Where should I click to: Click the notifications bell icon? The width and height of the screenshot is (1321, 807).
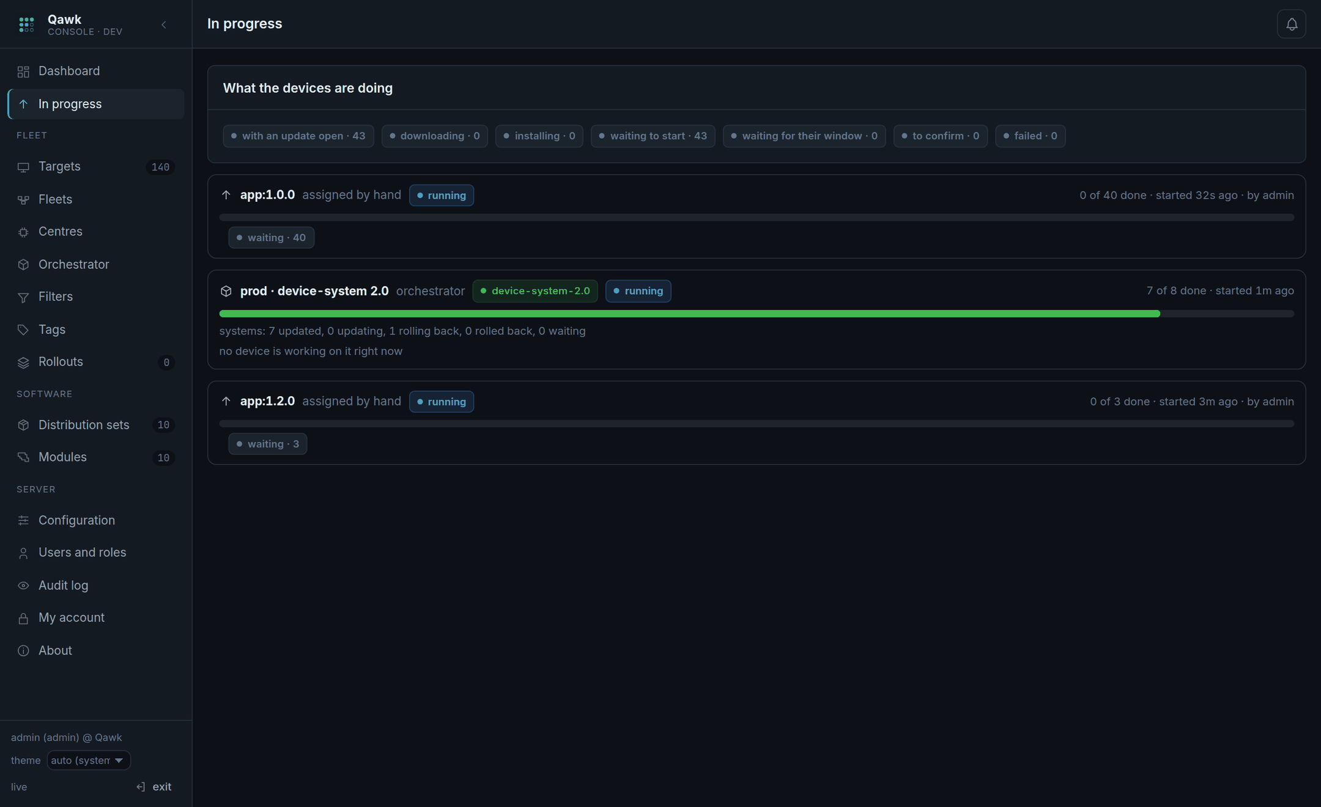(1291, 24)
